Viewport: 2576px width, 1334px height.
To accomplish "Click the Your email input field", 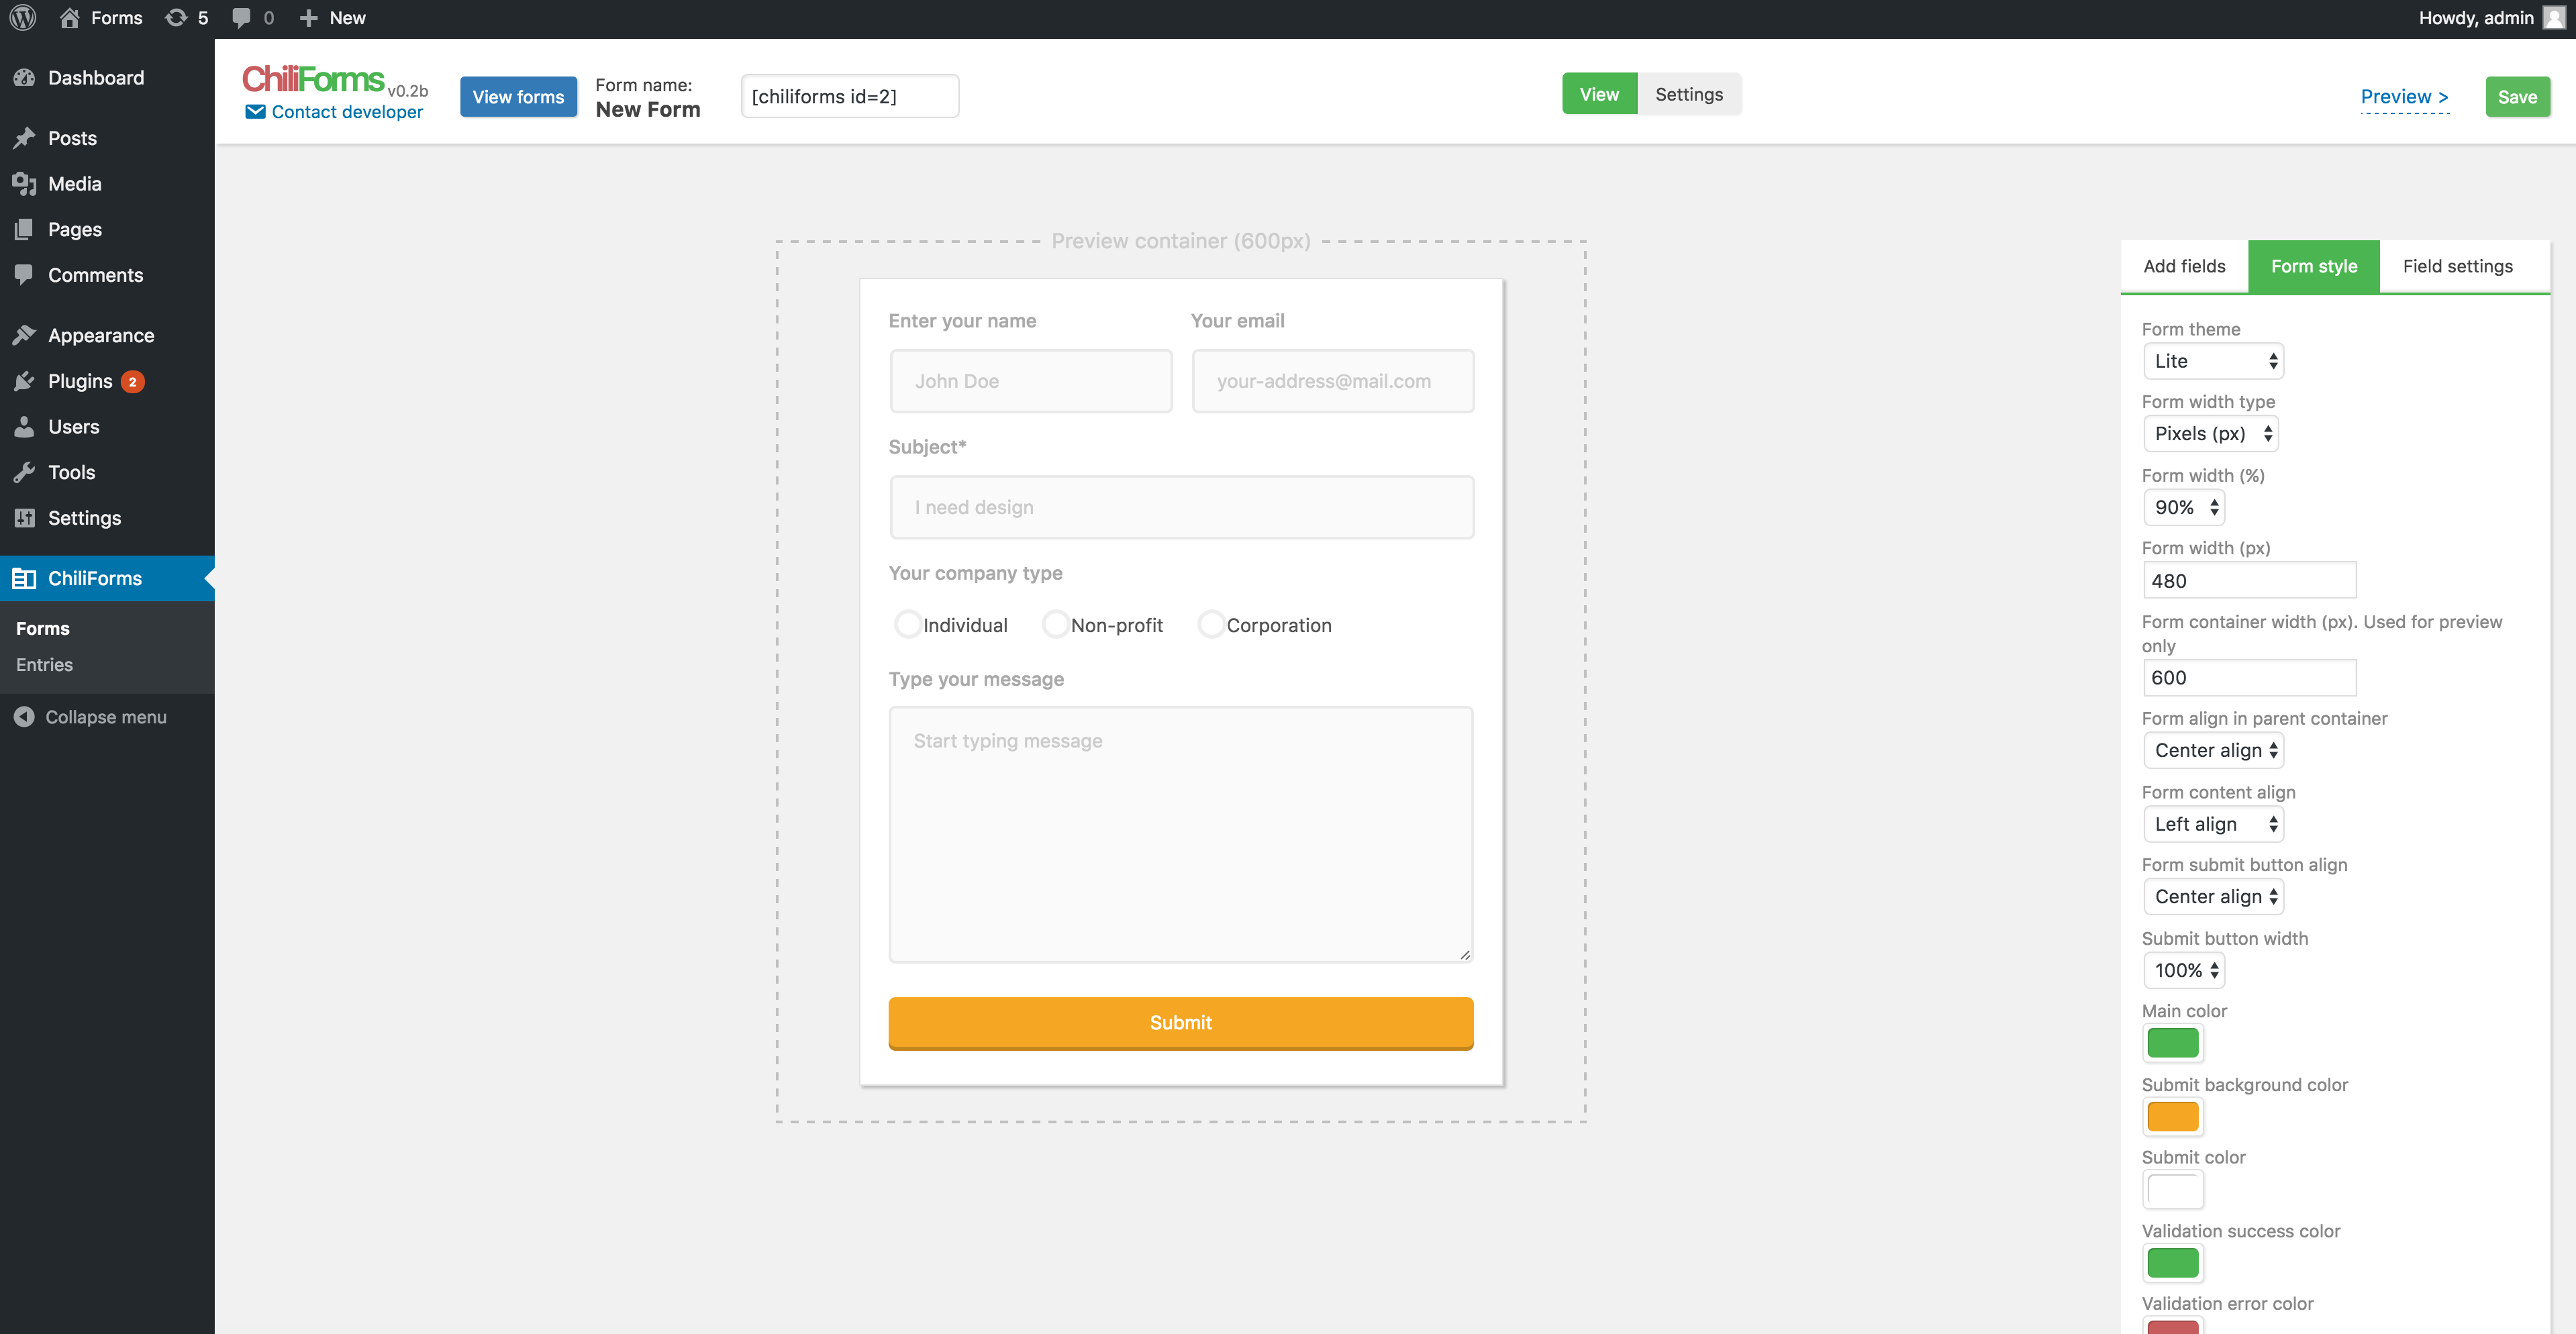I will click(x=1332, y=381).
